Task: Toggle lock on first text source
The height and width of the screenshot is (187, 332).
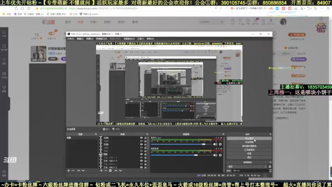Action: tap(146, 138)
